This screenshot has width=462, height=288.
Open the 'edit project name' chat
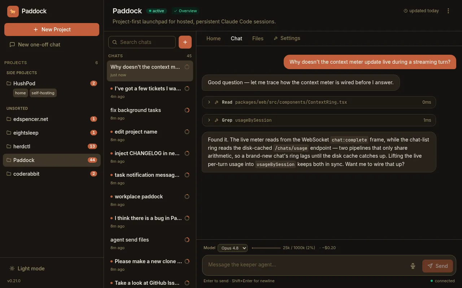click(150, 135)
